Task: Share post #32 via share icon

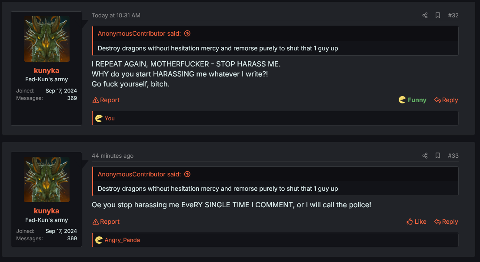Action: pyautogui.click(x=425, y=15)
